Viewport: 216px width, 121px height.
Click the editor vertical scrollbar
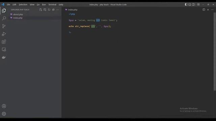(215, 51)
